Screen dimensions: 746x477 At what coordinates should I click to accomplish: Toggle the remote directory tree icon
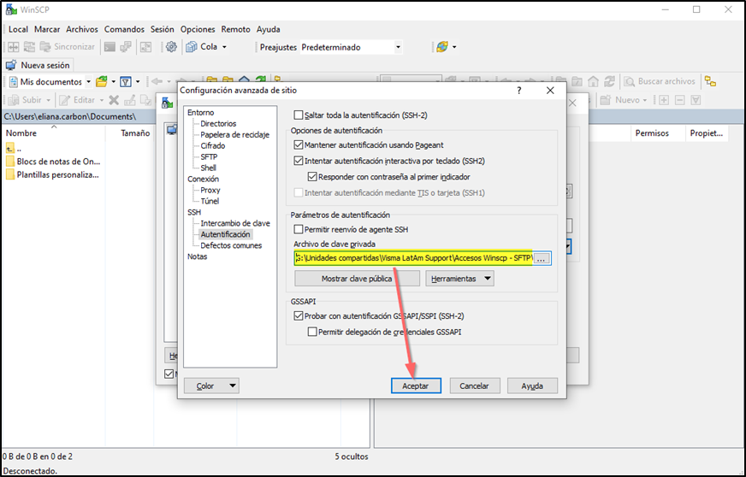[710, 82]
